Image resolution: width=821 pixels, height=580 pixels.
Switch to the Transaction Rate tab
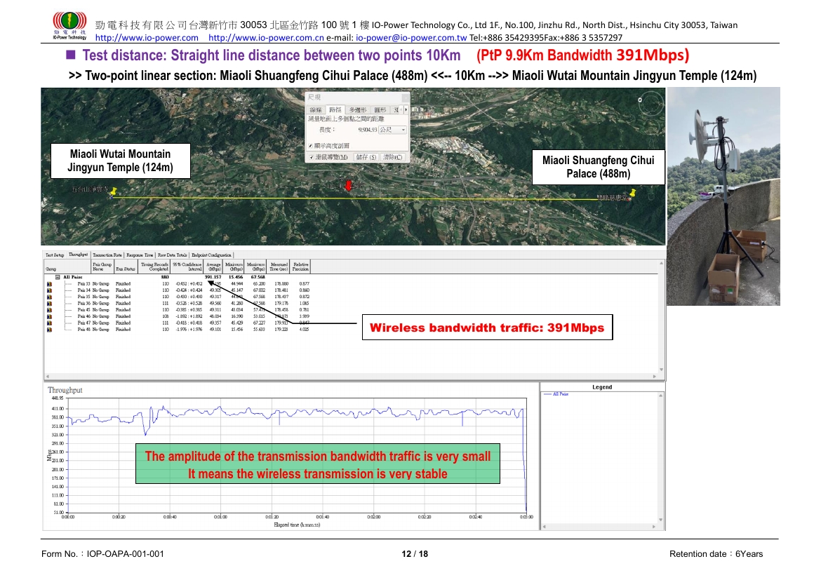pos(107,255)
